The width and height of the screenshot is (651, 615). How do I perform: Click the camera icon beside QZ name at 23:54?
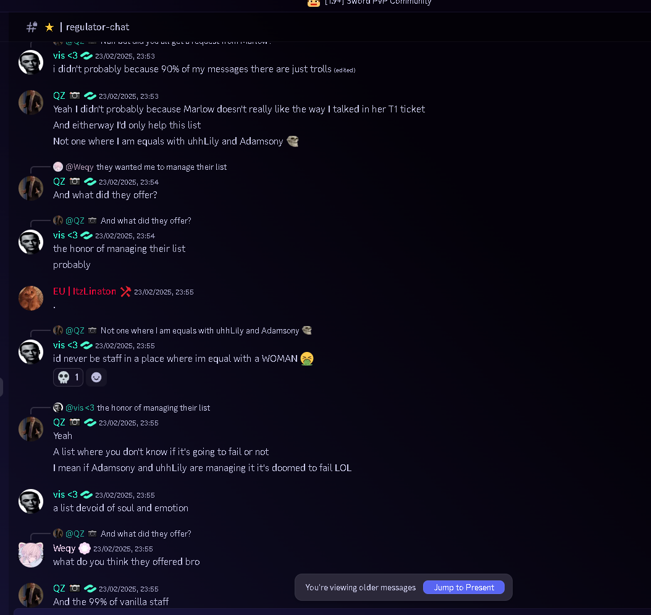[75, 182]
